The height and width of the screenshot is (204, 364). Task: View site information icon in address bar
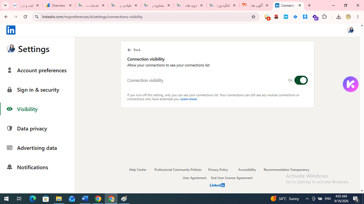[37, 17]
